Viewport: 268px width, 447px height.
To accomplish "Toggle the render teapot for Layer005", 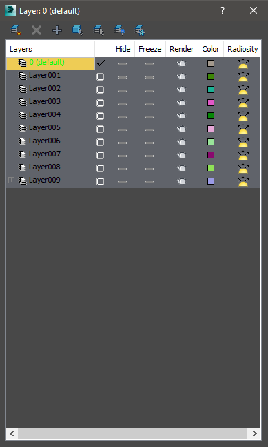I will 181,129.
